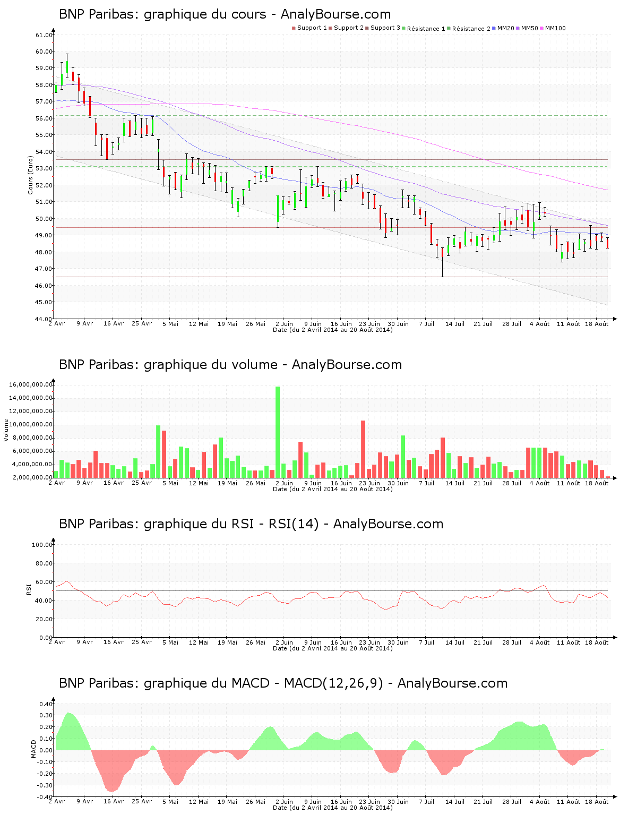Click '2 Juin' under the price chart
This screenshot has width=637, height=823.
click(284, 324)
